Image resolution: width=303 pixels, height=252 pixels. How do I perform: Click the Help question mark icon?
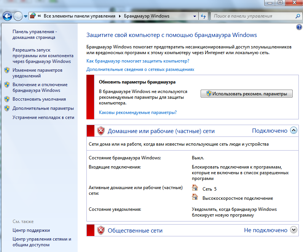(x=299, y=27)
